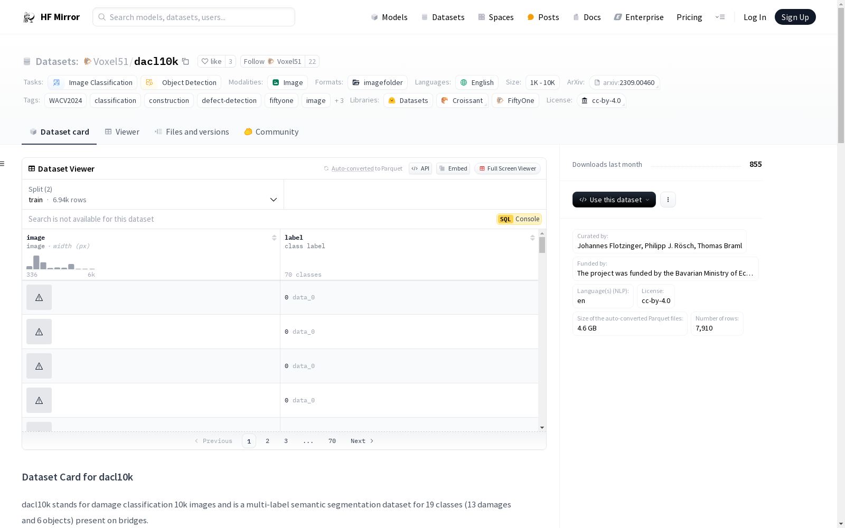Viewport: 845px width, 528px height.
Task: Open the Spaces nav item
Action: tap(496, 17)
